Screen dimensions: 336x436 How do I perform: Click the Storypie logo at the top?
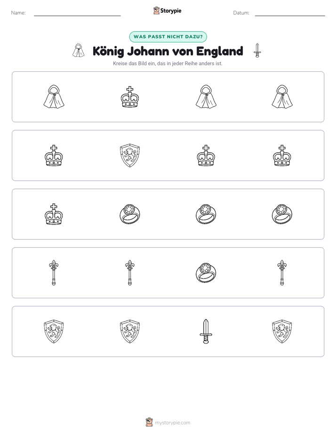[x=167, y=10]
